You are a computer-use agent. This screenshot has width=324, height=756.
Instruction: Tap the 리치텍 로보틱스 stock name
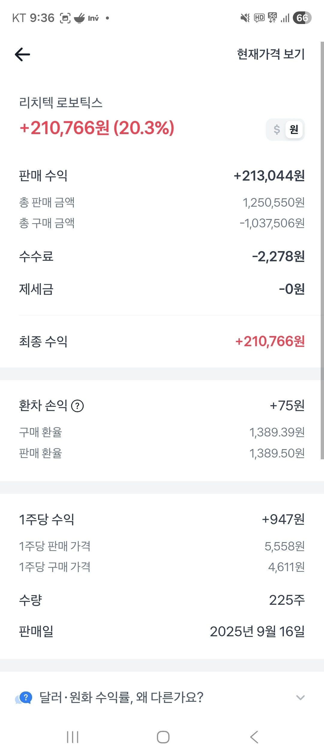tap(61, 103)
